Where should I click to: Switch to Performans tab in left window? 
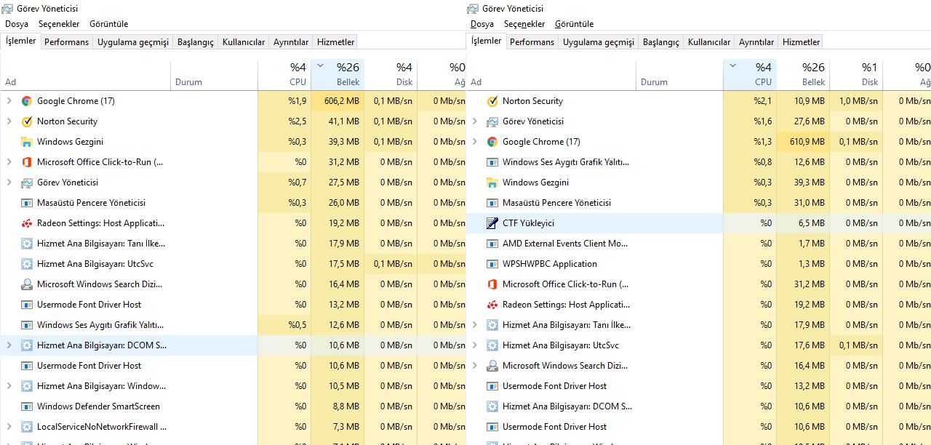tap(66, 42)
